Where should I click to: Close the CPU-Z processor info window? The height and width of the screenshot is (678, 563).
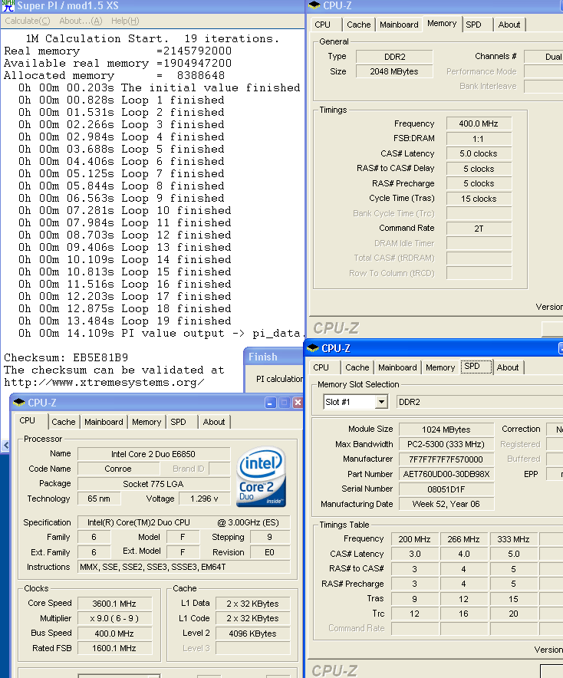coord(298,403)
